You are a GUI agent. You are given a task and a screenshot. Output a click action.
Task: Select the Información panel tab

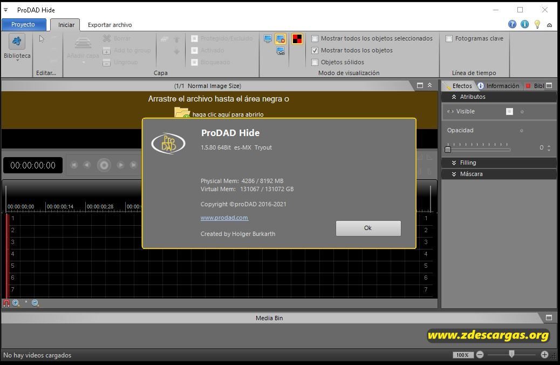(498, 86)
